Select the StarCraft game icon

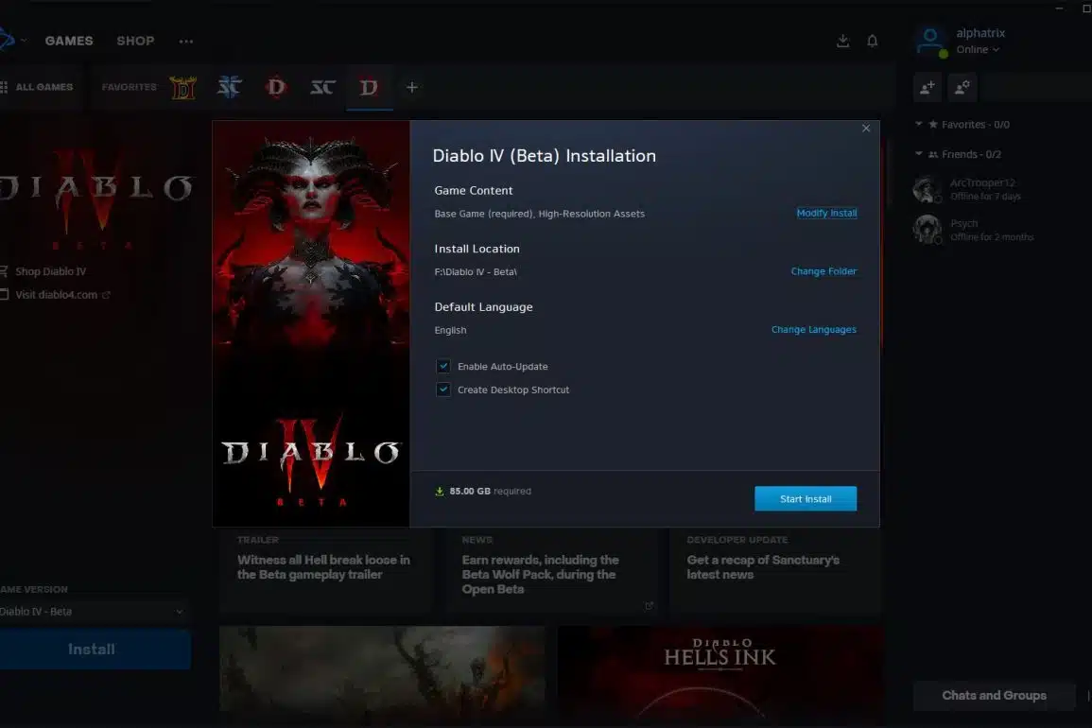point(322,87)
